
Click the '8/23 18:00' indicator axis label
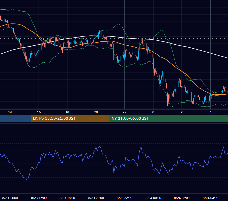(67, 198)
